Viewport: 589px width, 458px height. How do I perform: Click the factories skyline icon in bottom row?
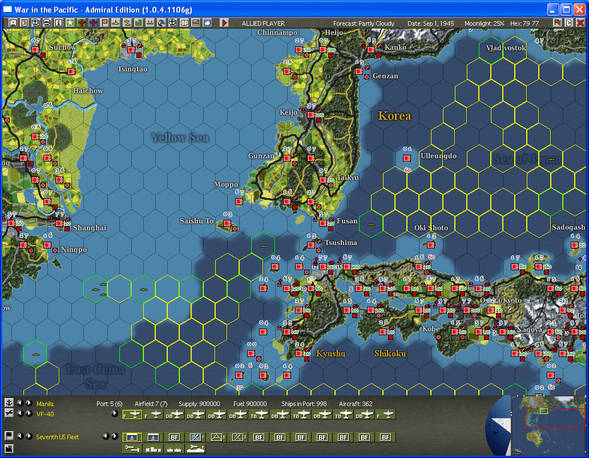174,448
